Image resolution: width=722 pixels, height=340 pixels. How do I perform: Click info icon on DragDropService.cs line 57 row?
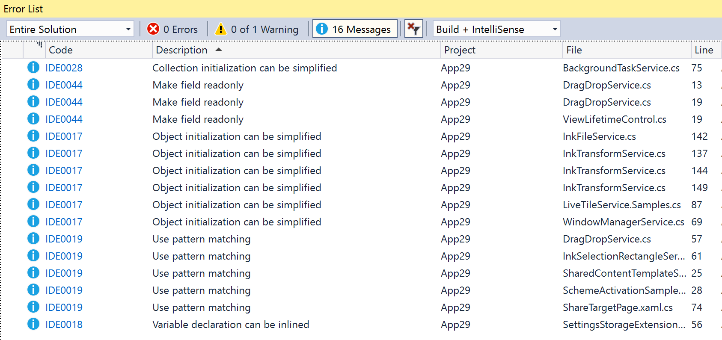click(33, 238)
